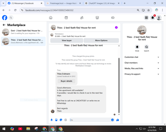Click the address bar URL
The image size is (166, 132).
[49, 10]
